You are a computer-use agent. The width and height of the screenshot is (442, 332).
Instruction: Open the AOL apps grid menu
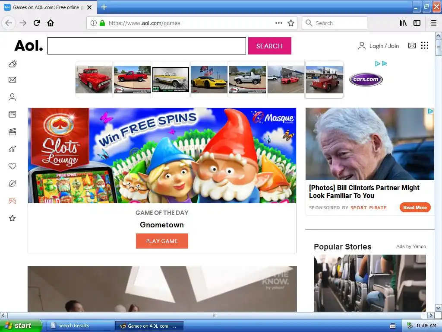tap(425, 45)
